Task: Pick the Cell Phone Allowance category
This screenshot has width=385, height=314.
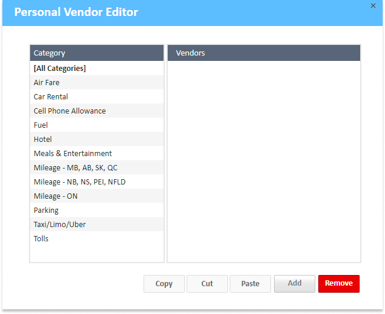Action: point(70,111)
